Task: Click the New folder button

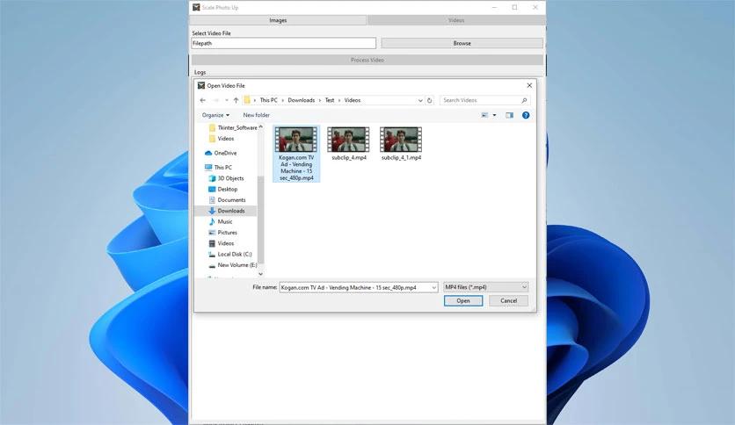Action: point(257,115)
